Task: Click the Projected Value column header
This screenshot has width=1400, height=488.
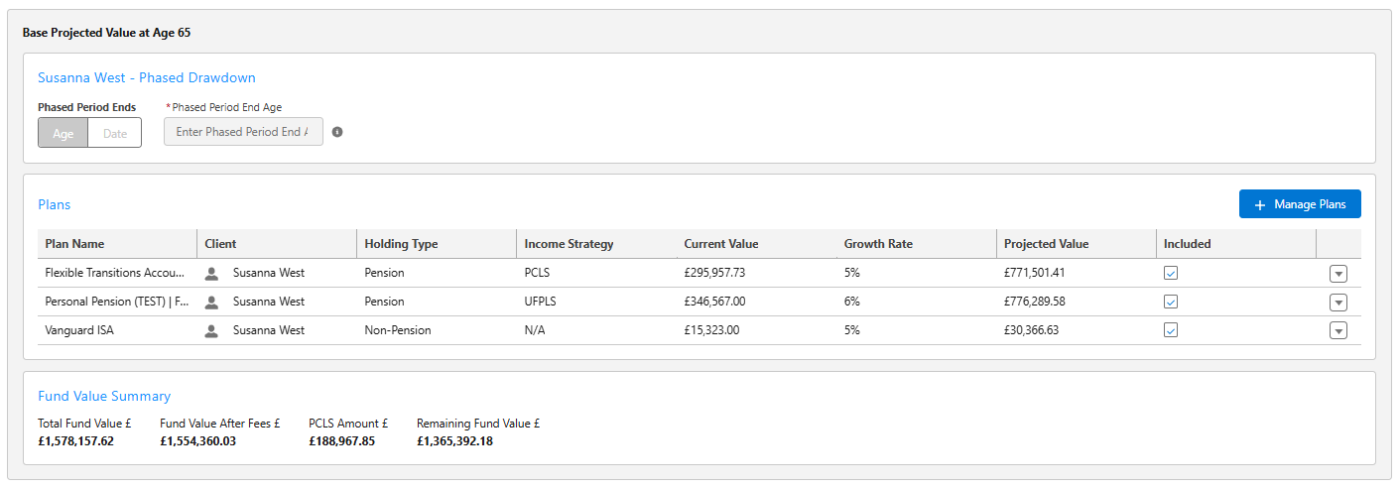Action: pyautogui.click(x=1046, y=244)
